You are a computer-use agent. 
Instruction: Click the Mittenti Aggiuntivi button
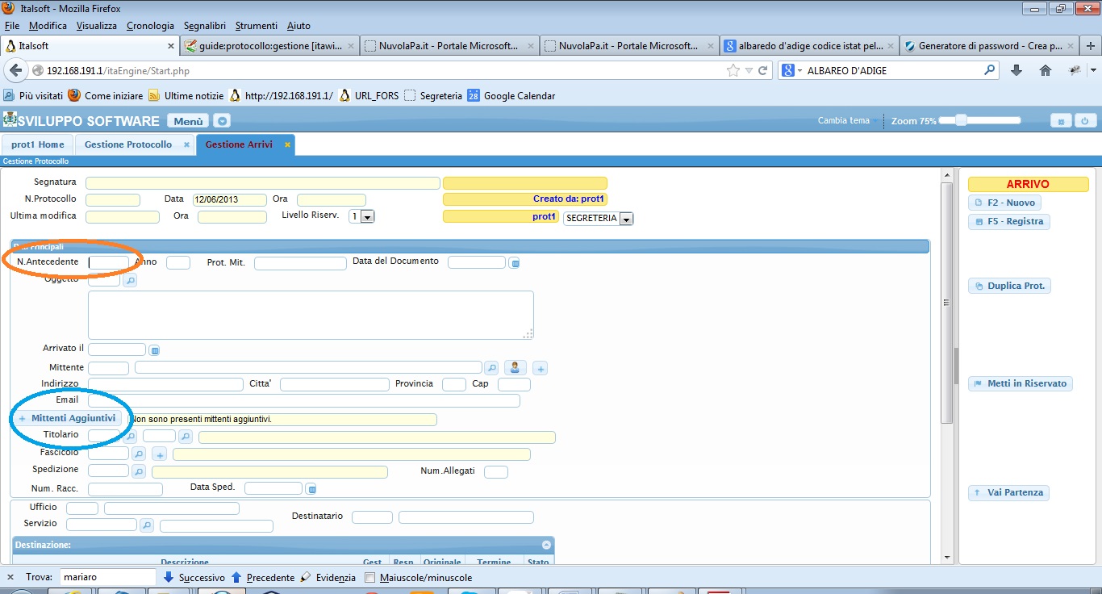tap(68, 418)
